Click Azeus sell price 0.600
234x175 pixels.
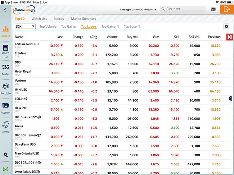[175, 128]
